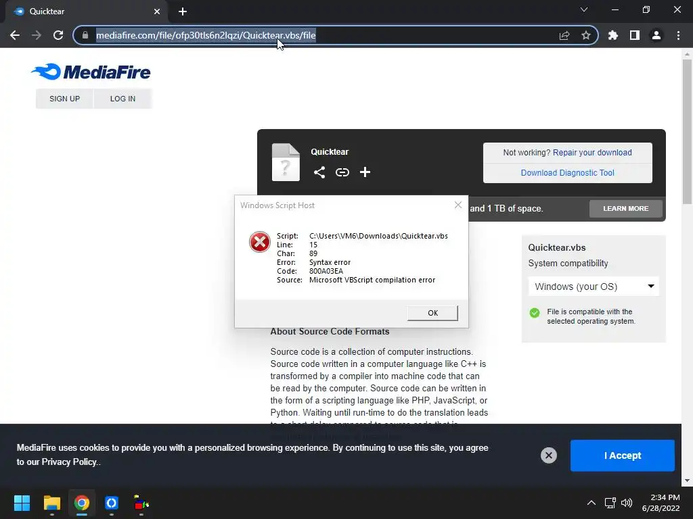Viewport: 693px width, 519px height.
Task: Click Windows Script Host title text
Action: (x=277, y=205)
